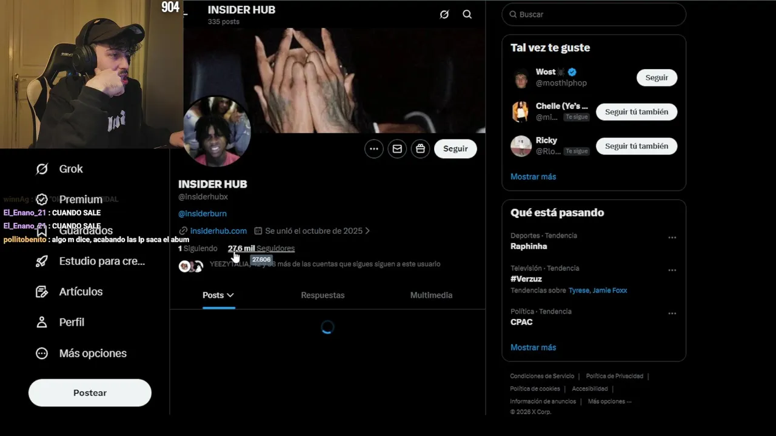Click the Tyrese, Jamie Foxx link
The height and width of the screenshot is (436, 776).
coord(598,291)
